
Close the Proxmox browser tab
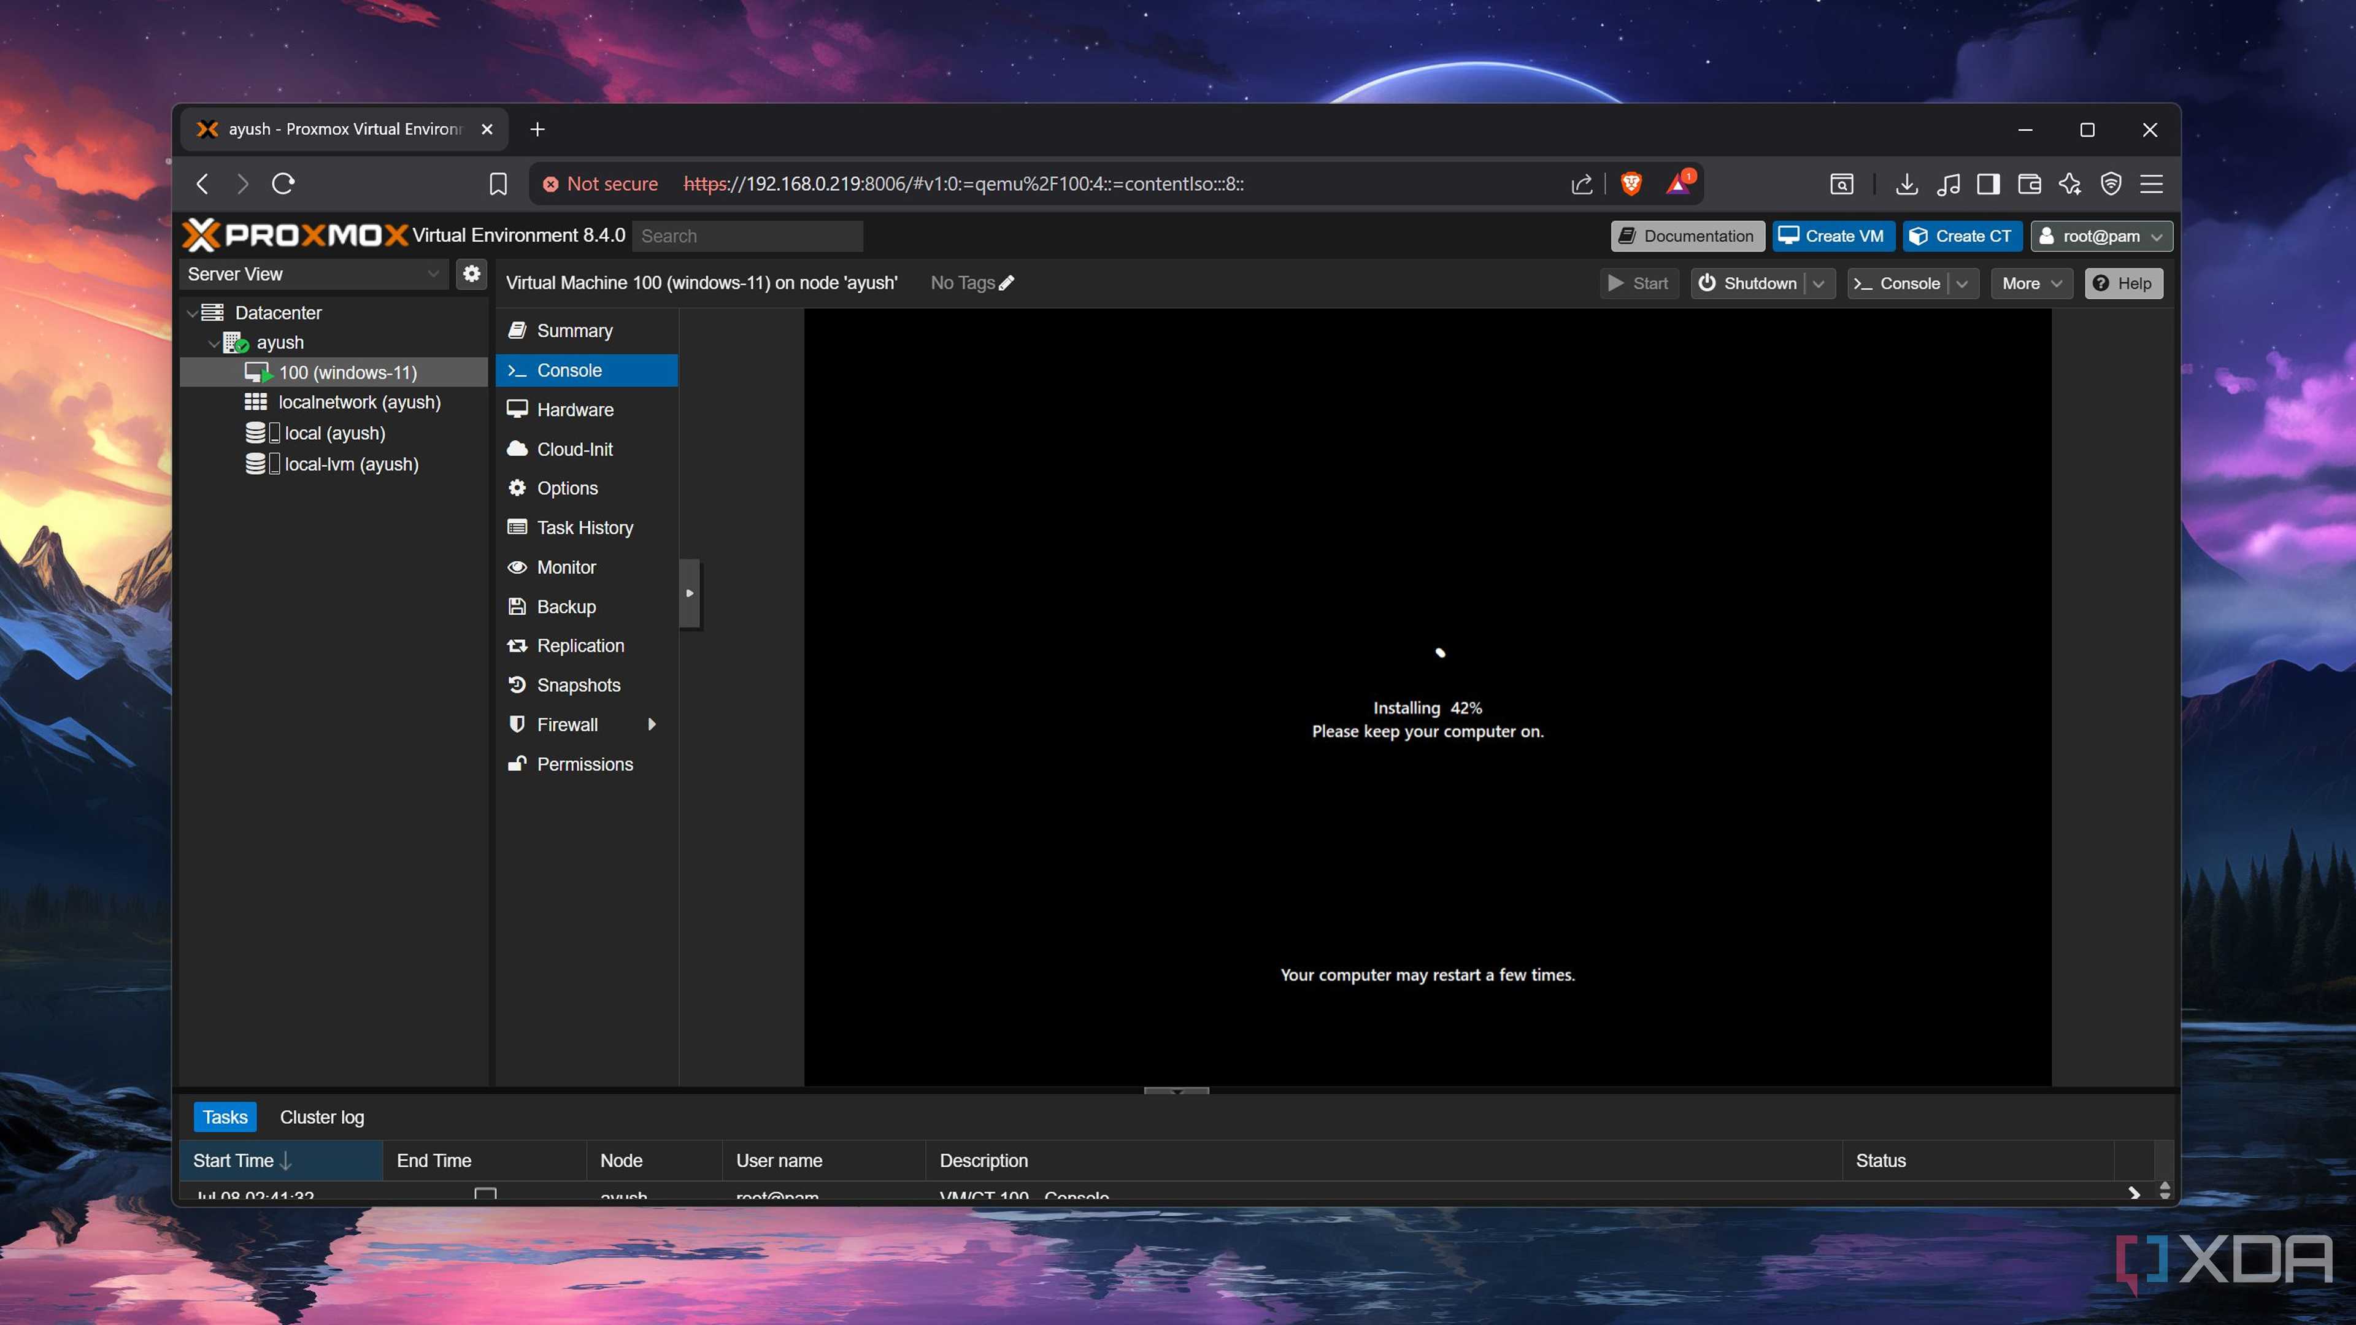click(488, 129)
